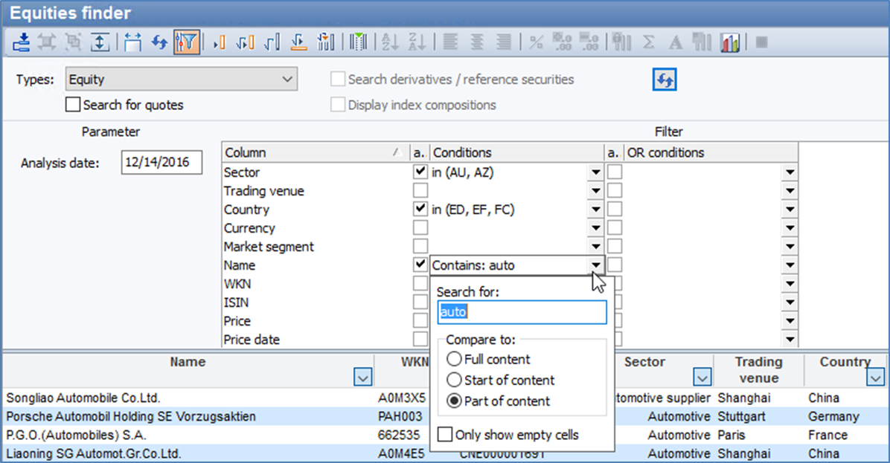Viewport: 890px width, 463px height.
Task: Click the import download toolbar icon
Action: (x=22, y=43)
